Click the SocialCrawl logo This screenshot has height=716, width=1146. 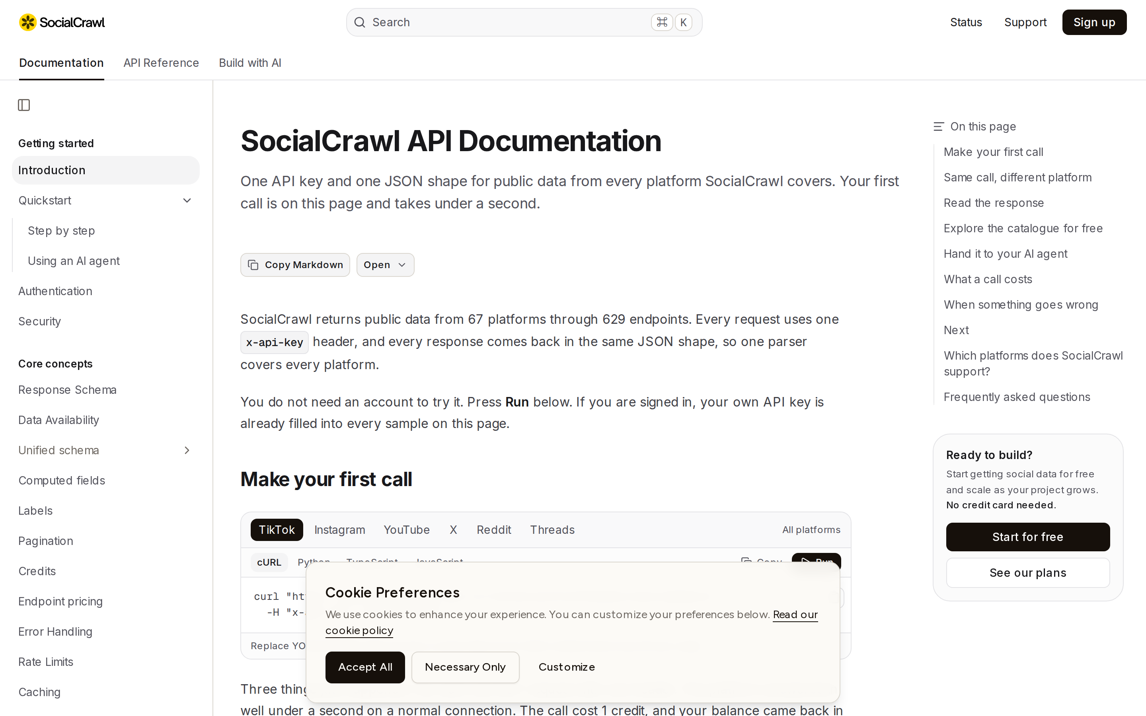point(62,22)
